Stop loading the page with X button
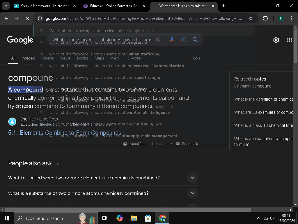 pyautogui.click(x=27, y=18)
